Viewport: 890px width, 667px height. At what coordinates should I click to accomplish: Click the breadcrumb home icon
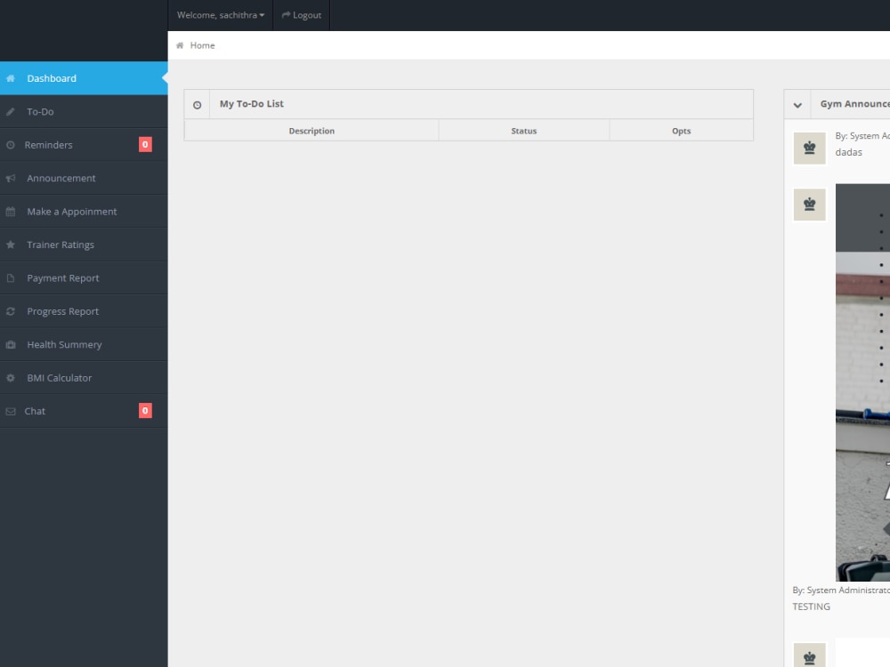click(180, 45)
